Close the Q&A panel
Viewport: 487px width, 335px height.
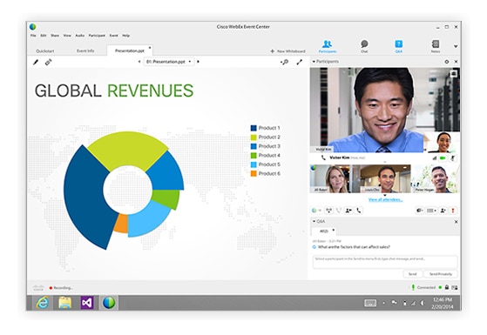457,222
